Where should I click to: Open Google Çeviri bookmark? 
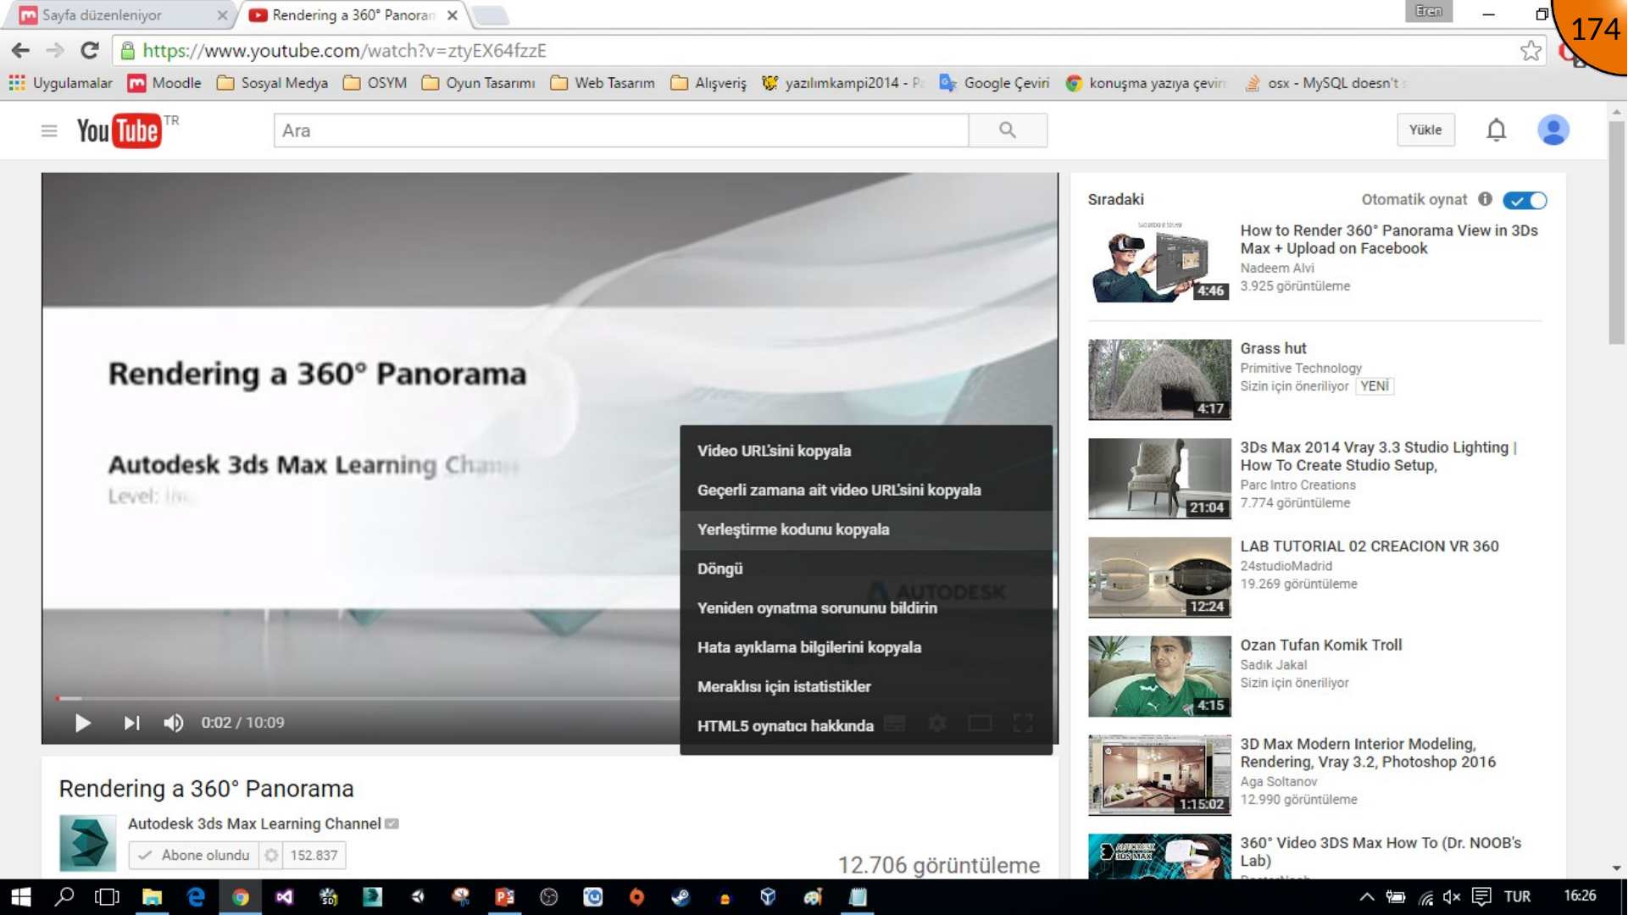point(995,83)
